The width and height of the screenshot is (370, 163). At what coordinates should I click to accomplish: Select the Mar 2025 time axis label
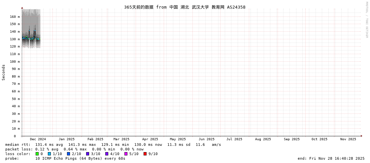click(121, 139)
